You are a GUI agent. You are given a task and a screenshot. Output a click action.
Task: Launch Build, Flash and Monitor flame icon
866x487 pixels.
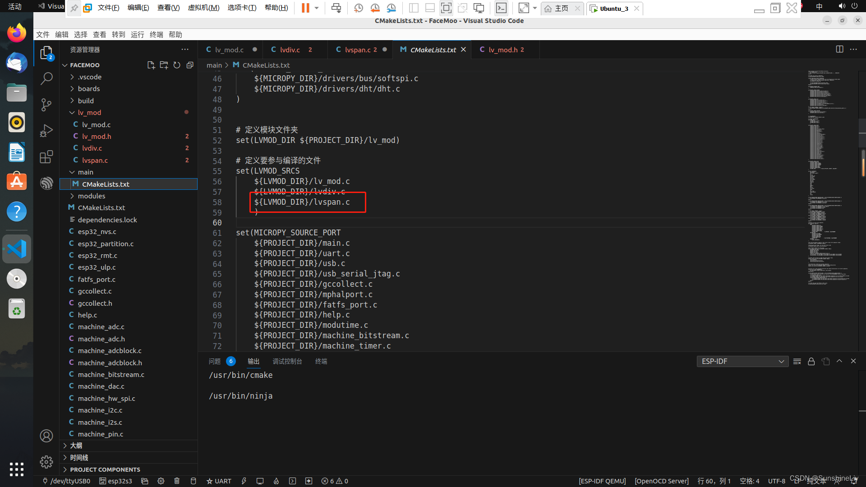point(276,481)
